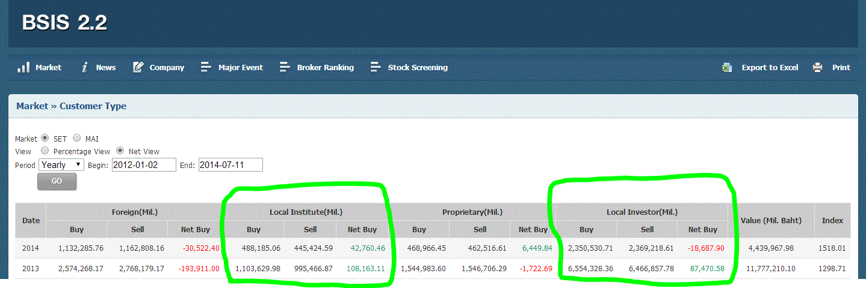This screenshot has width=866, height=288.
Task: Click the Market bar chart icon
Action: click(23, 67)
